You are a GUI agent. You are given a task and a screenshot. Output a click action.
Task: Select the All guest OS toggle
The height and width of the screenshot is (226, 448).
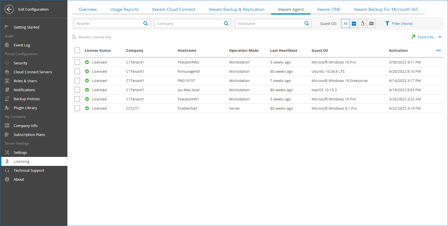click(345, 23)
